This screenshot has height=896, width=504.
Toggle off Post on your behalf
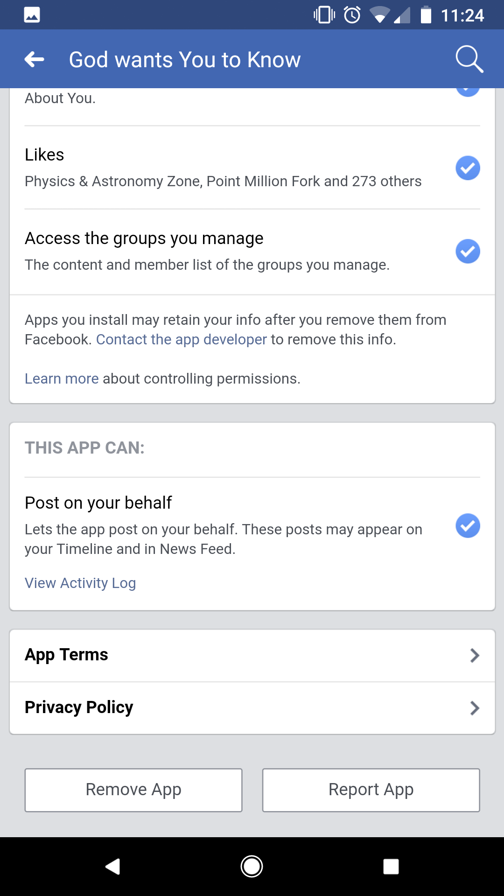(468, 526)
